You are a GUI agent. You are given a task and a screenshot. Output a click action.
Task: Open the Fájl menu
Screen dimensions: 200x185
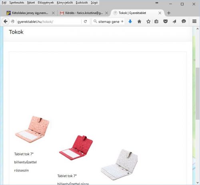[x=4, y=2]
